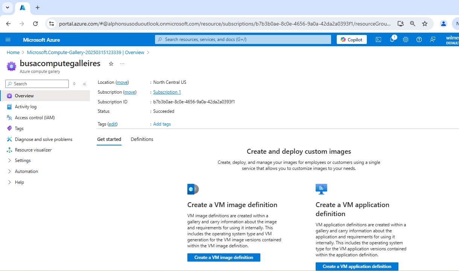Click the Location move link
This screenshot has width=459, height=271.
click(122, 82)
